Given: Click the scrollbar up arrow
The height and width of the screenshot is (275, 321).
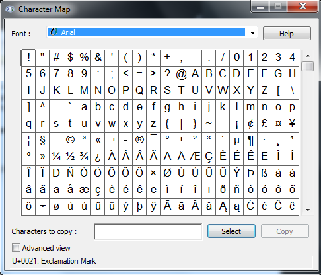Looking at the screenshot, I should tap(308, 56).
